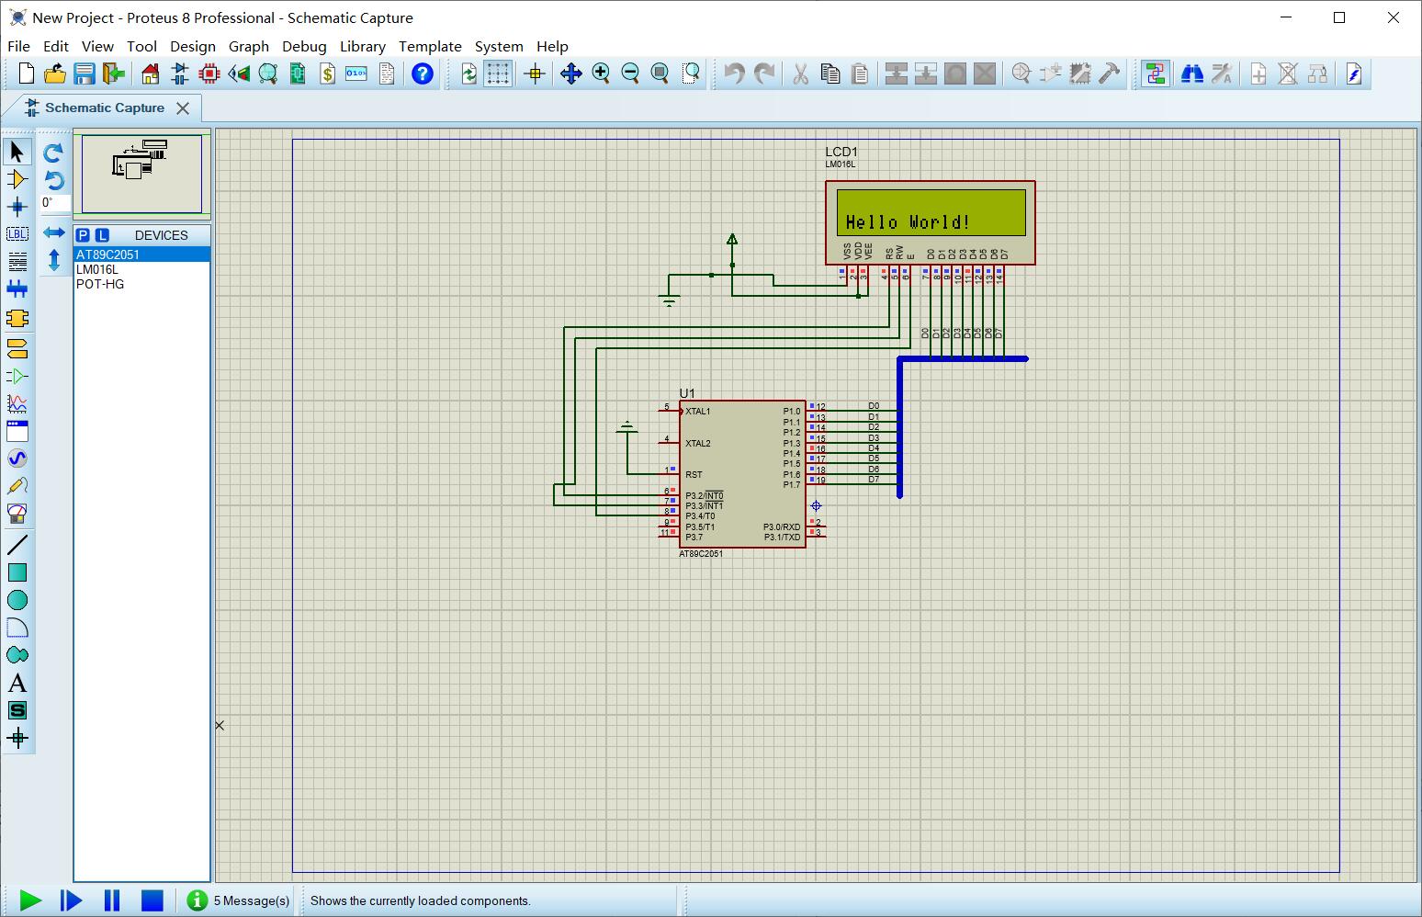Screen dimensions: 1422x917
Task: Copy selection to clipboard
Action: [x=830, y=74]
